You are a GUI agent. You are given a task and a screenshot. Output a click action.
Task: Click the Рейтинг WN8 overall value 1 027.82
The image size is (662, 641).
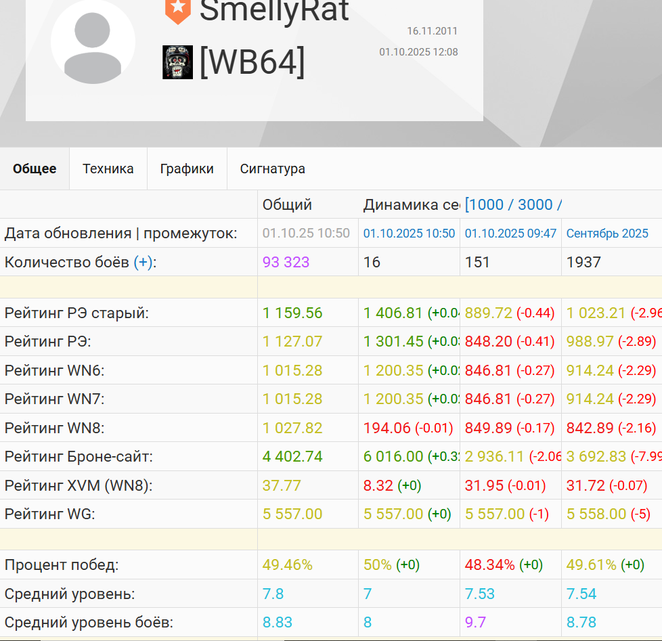click(292, 428)
